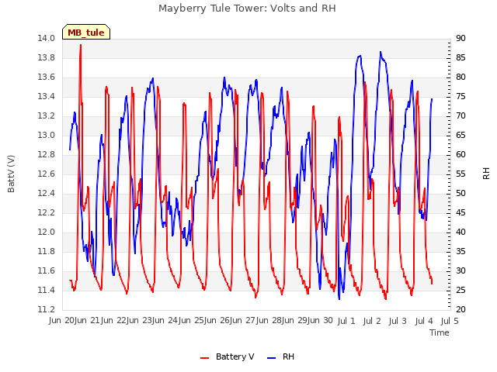
Task: Click the 12.0 left axis tick label
Action: pos(46,232)
